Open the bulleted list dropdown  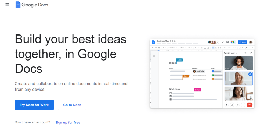230,48
